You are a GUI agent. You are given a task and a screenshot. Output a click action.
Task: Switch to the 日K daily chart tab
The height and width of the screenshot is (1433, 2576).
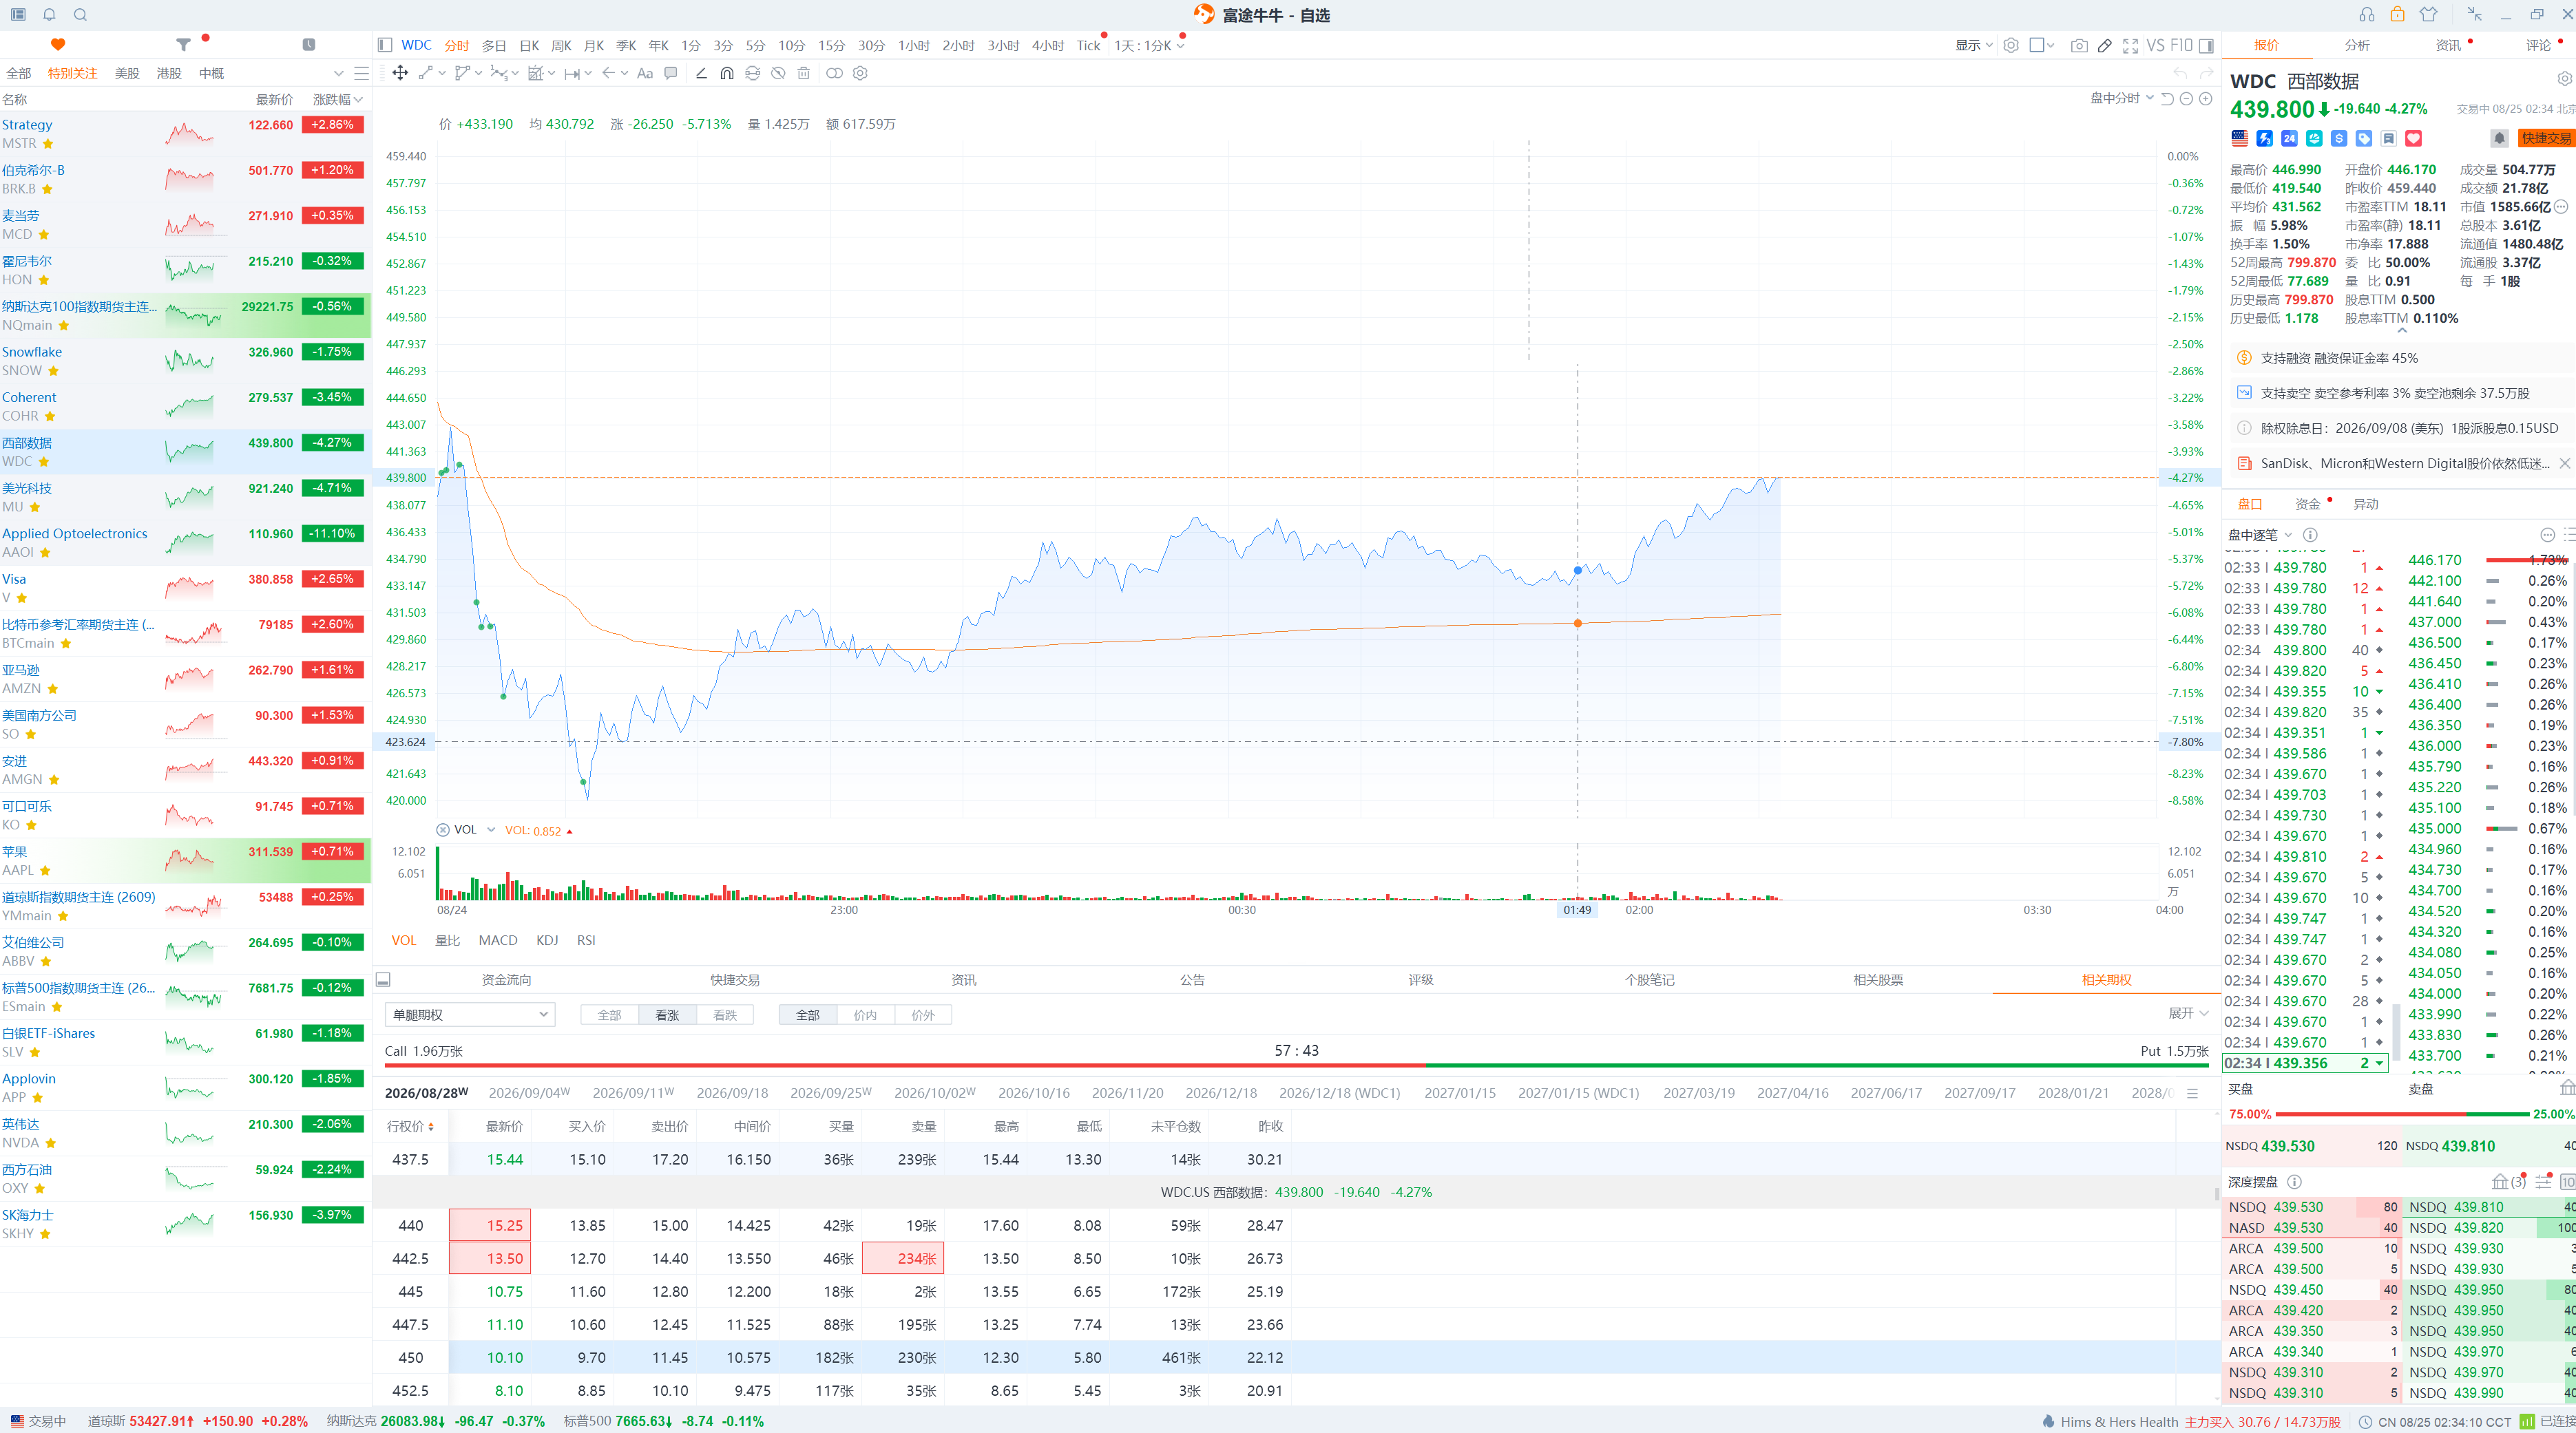(529, 45)
